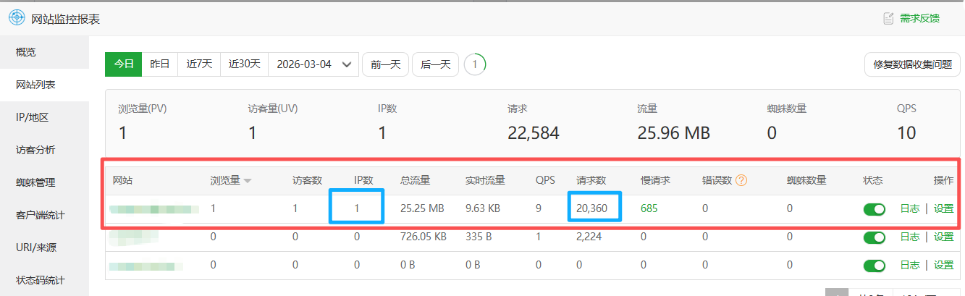Open the 2026-03-04 date dropdown
Viewport: 965px width, 296px height.
(x=313, y=64)
